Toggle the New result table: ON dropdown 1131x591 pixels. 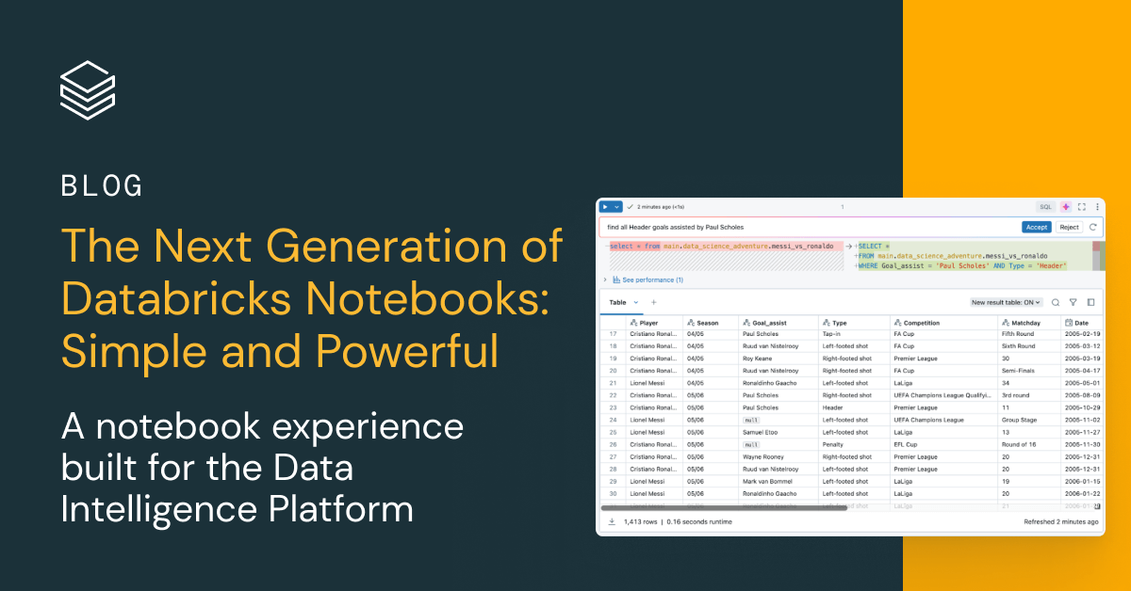tap(1006, 302)
